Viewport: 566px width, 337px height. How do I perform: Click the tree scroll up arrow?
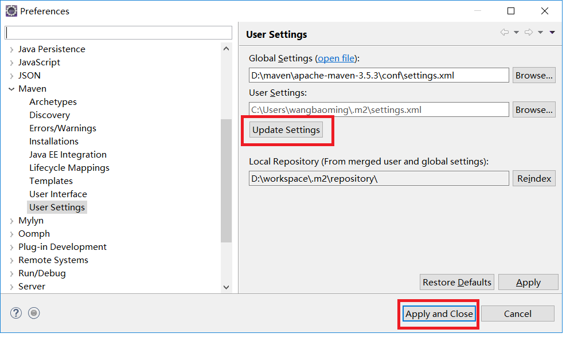coord(227,49)
